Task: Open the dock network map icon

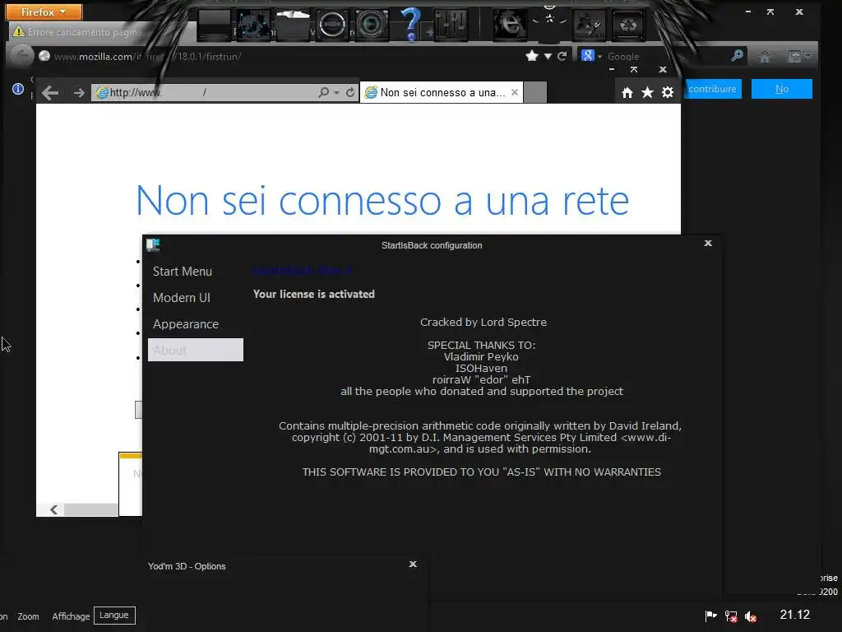Action: pyautogui.click(x=253, y=25)
